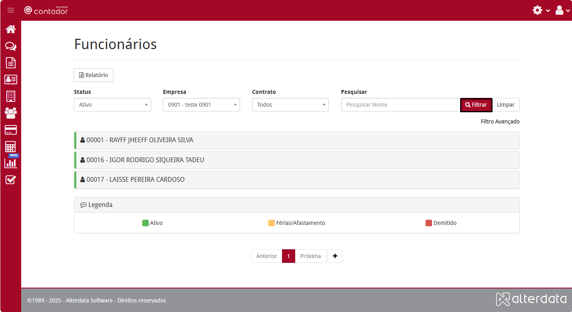
Task: Open the user profile menu
Action: [x=562, y=10]
